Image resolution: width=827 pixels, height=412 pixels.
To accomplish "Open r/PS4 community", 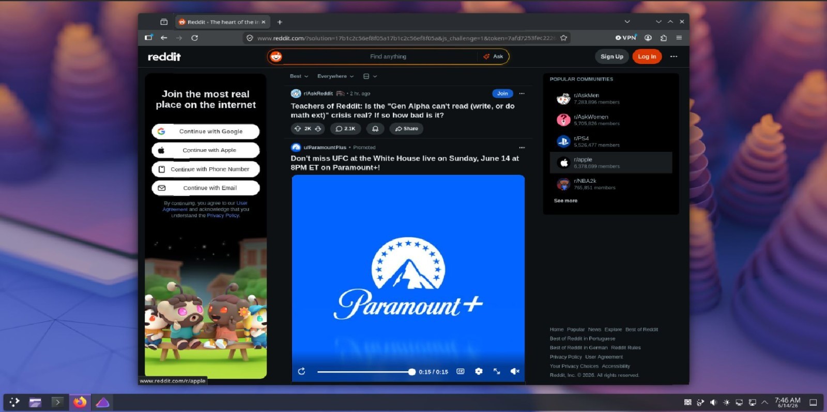I will (x=611, y=141).
